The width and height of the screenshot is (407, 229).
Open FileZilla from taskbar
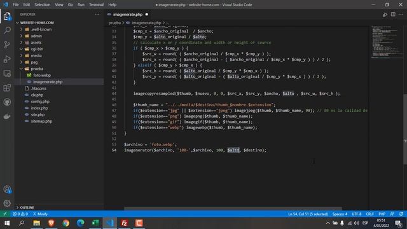125,223
